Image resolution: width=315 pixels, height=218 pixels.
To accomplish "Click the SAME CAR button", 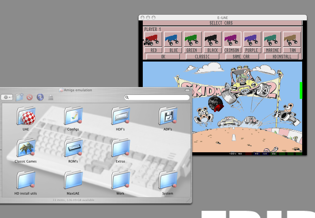I will 242,57.
